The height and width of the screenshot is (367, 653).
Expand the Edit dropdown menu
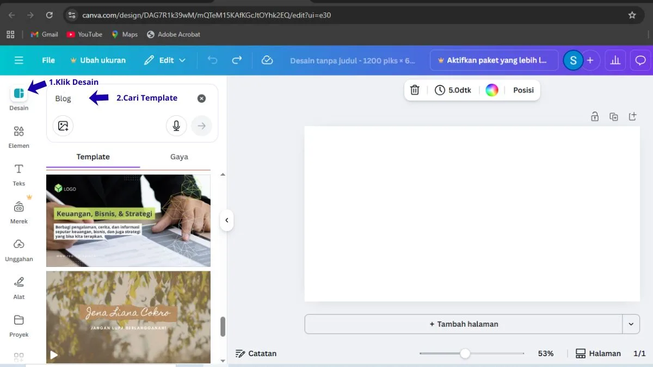[x=165, y=60]
